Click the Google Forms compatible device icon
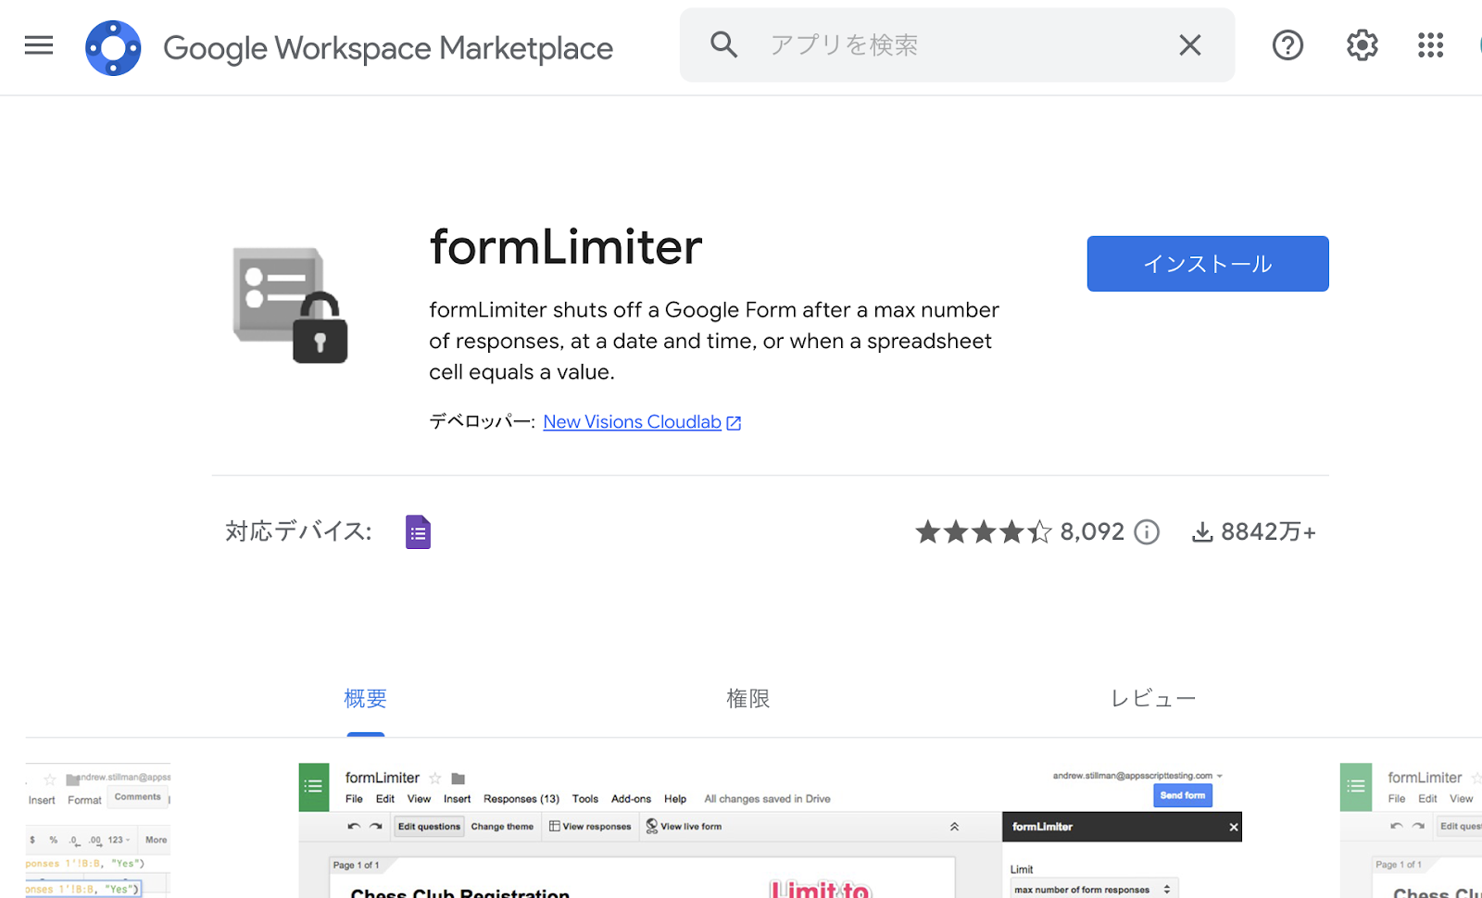Image resolution: width=1482 pixels, height=898 pixels. click(x=418, y=532)
